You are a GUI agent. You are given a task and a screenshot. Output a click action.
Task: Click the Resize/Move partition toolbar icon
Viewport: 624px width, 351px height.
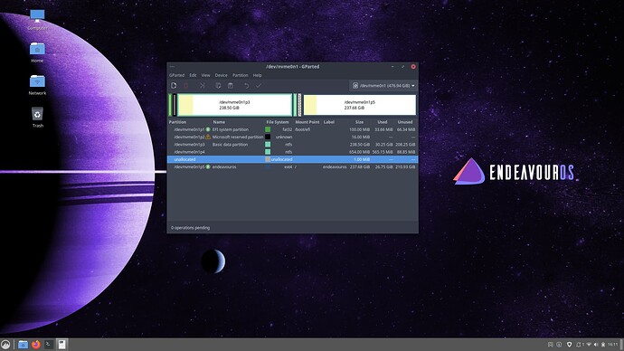202,86
